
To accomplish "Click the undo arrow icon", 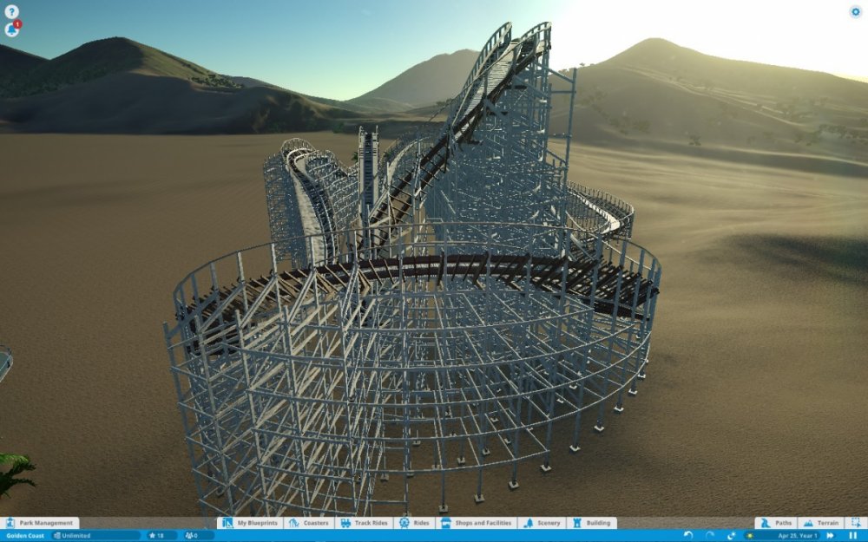I will click(688, 536).
